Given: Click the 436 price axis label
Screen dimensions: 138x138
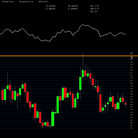Looking at the screenshot, I should (x=131, y=99).
